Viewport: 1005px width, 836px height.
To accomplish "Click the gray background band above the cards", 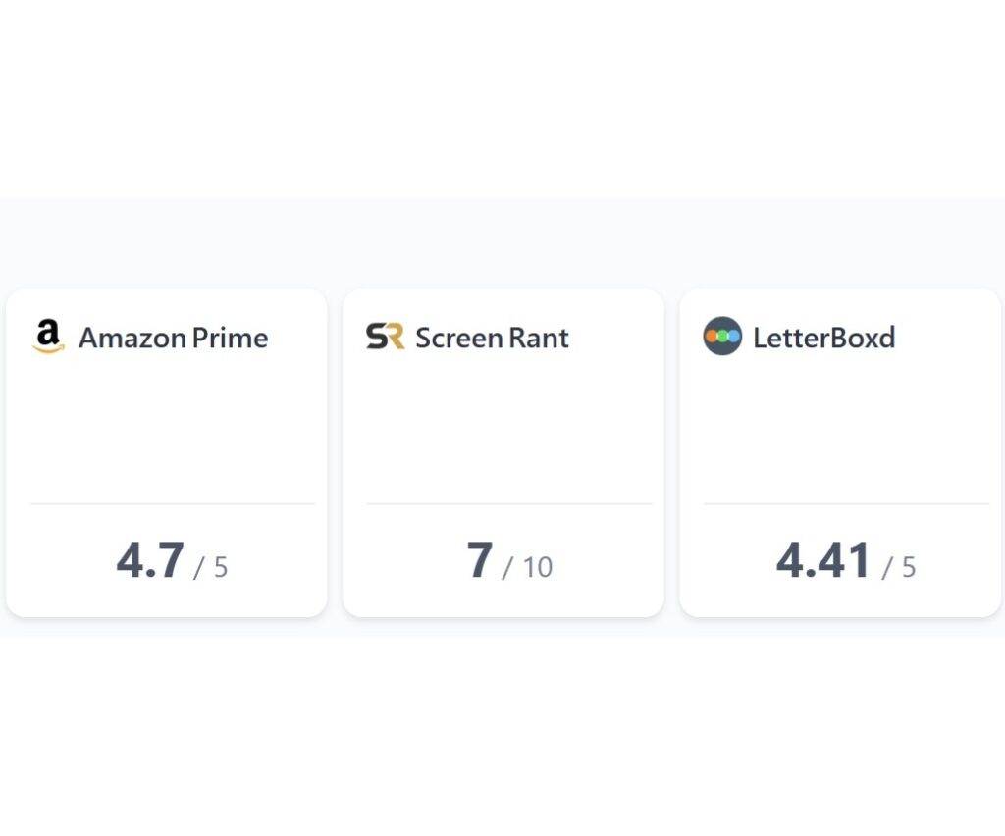I will 502,243.
